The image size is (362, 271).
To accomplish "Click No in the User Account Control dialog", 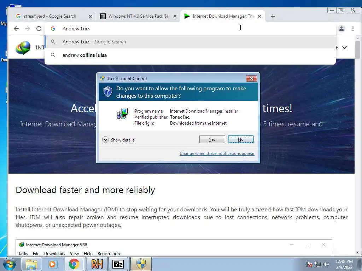I will coord(241,139).
